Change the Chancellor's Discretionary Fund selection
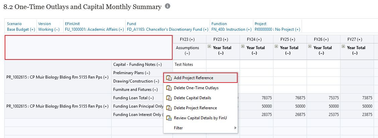Screen dimensions: 378x138 pyautogui.click(x=167, y=29)
